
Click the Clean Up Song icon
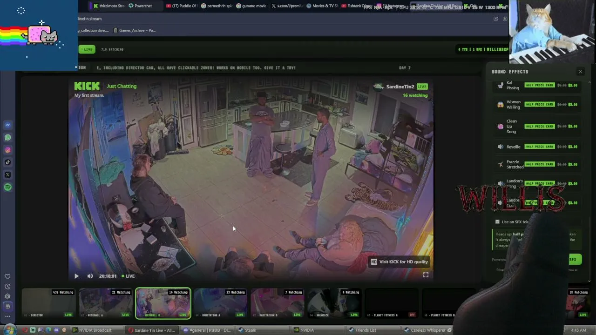point(501,126)
